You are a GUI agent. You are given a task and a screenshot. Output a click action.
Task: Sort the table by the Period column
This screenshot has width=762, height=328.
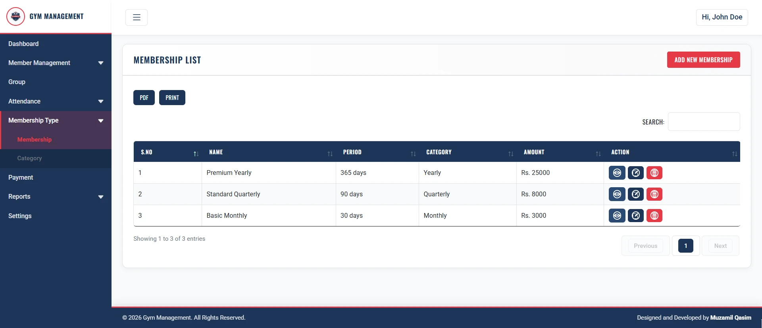[377, 152]
